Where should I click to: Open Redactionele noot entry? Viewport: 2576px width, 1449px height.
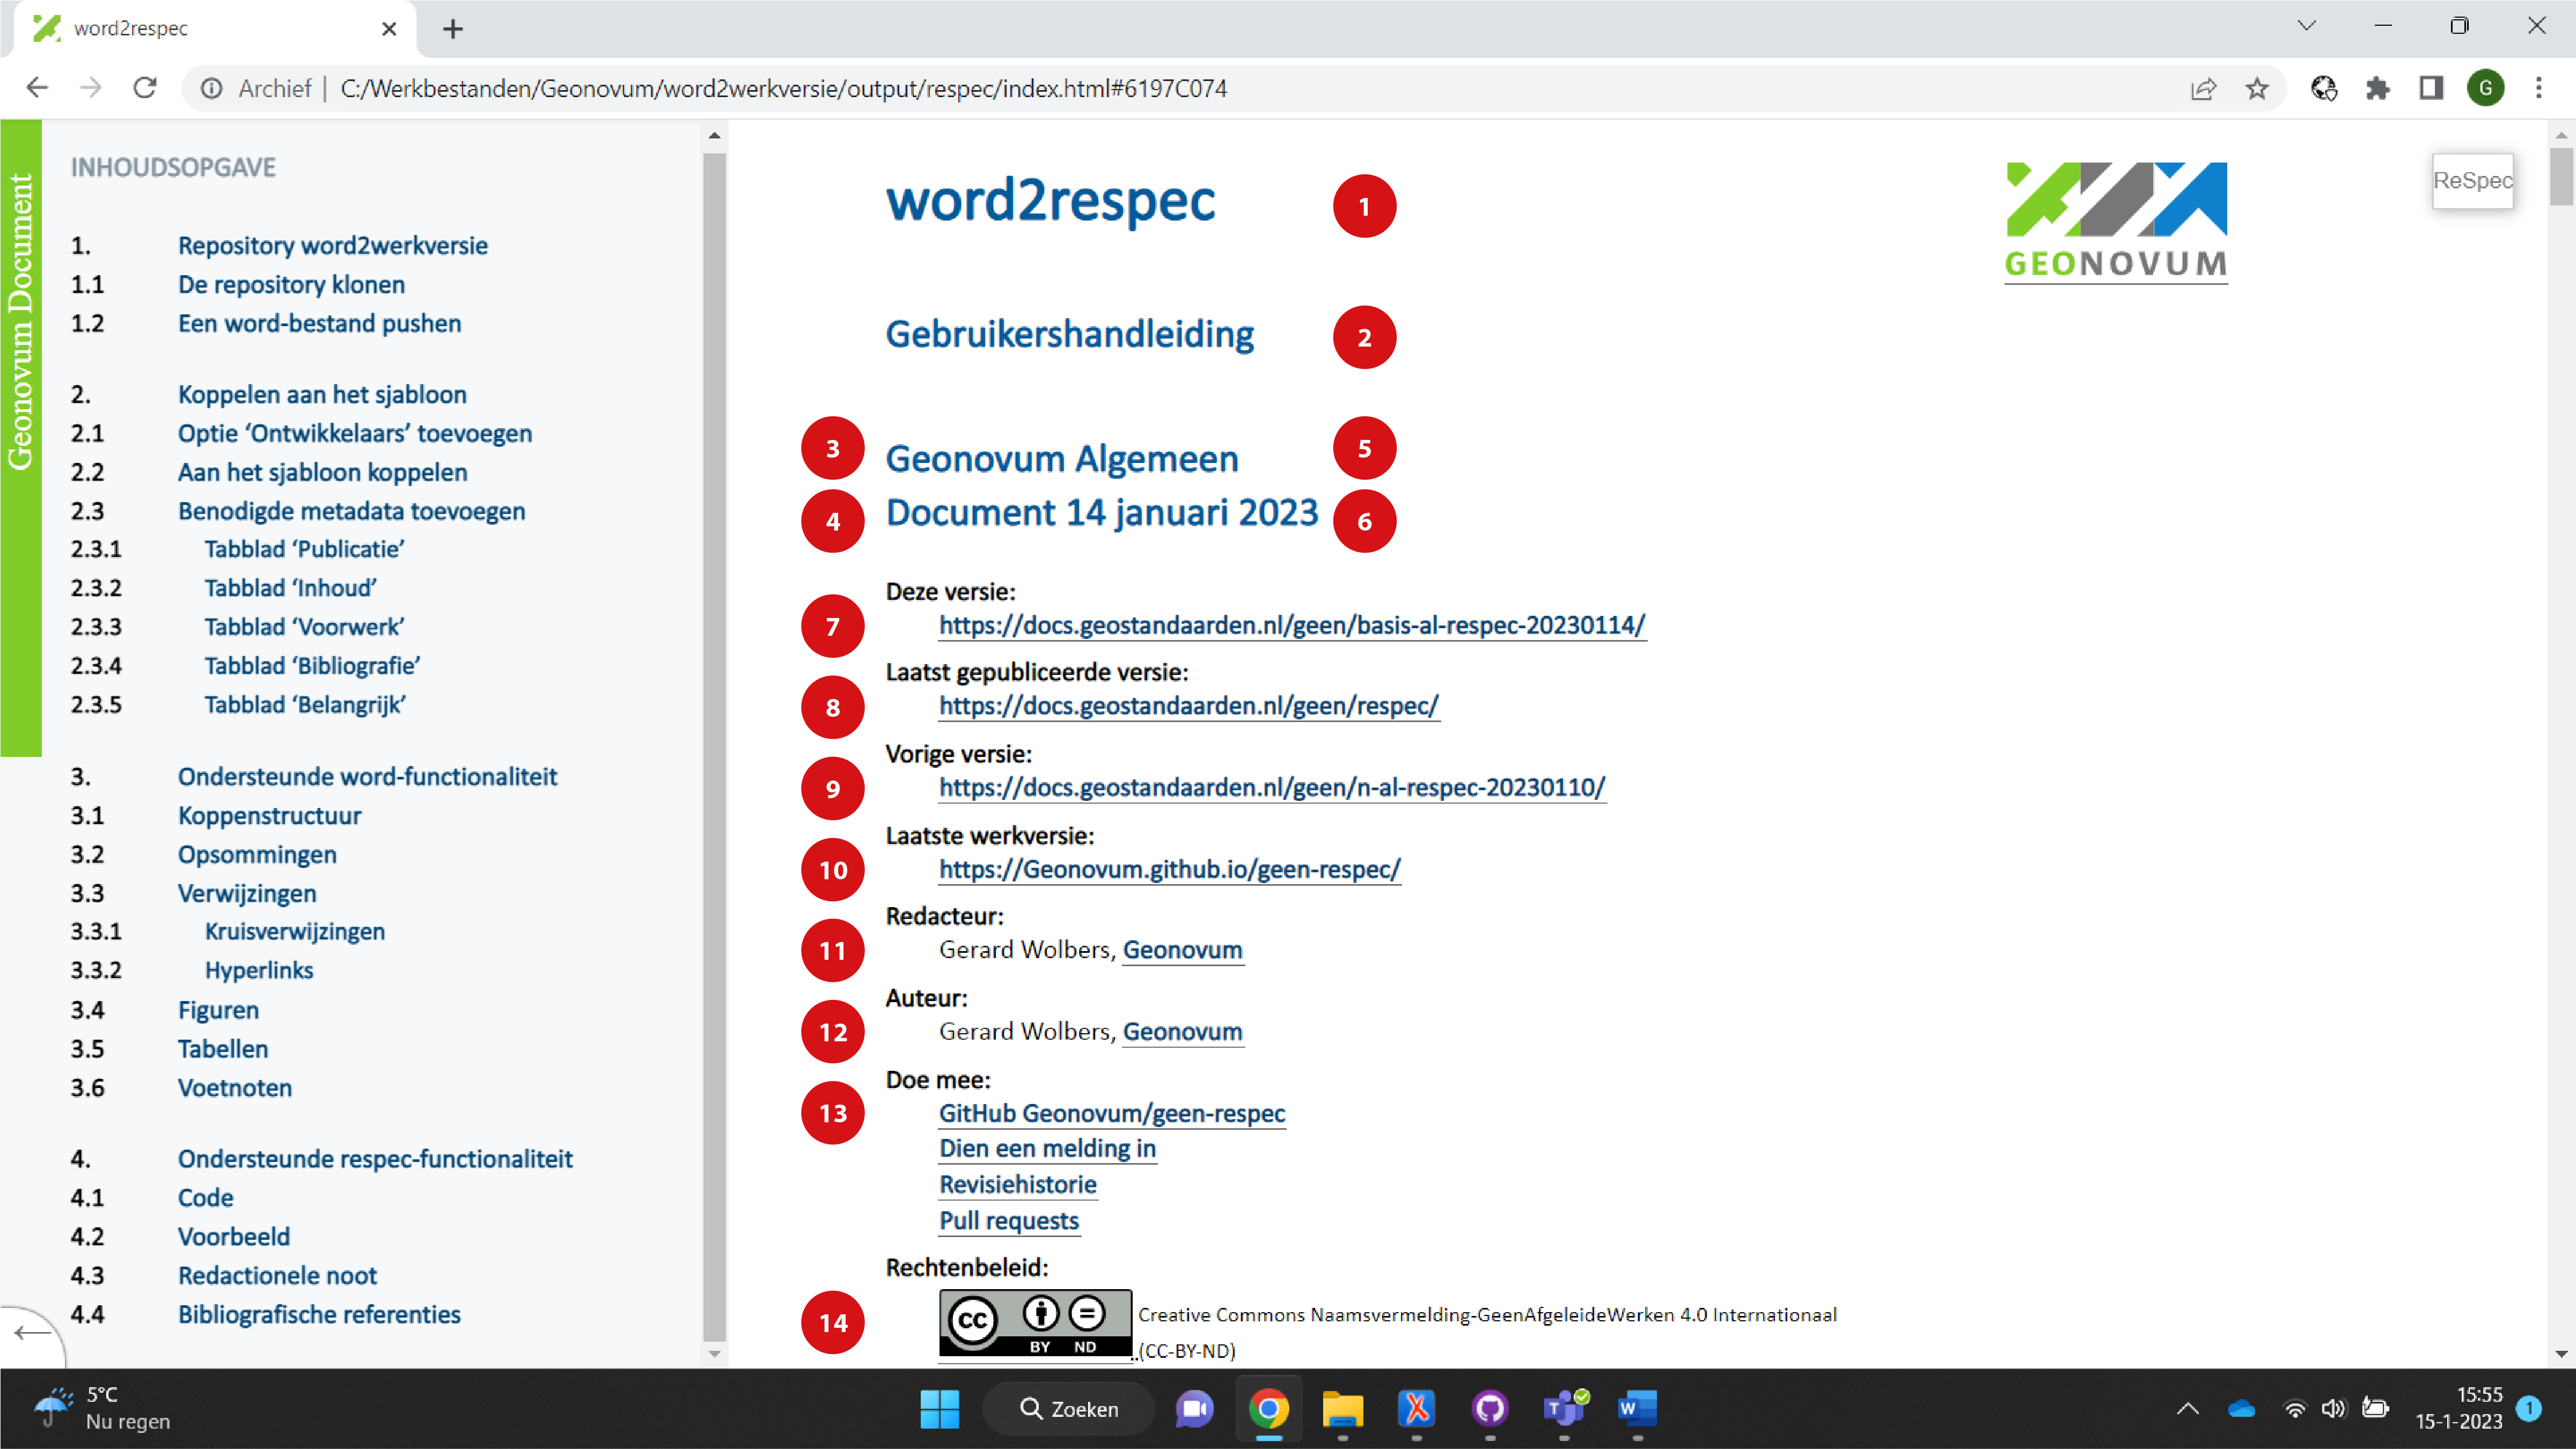(x=277, y=1277)
